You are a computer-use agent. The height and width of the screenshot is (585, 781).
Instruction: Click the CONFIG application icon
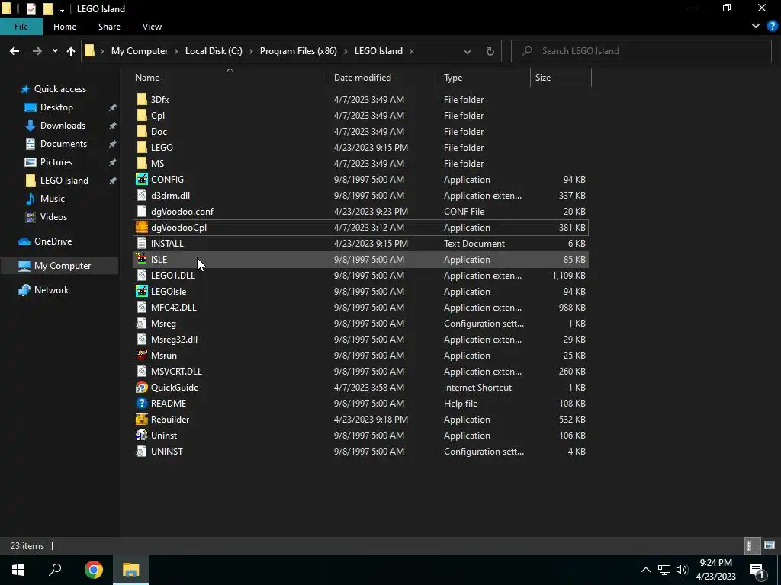point(142,180)
